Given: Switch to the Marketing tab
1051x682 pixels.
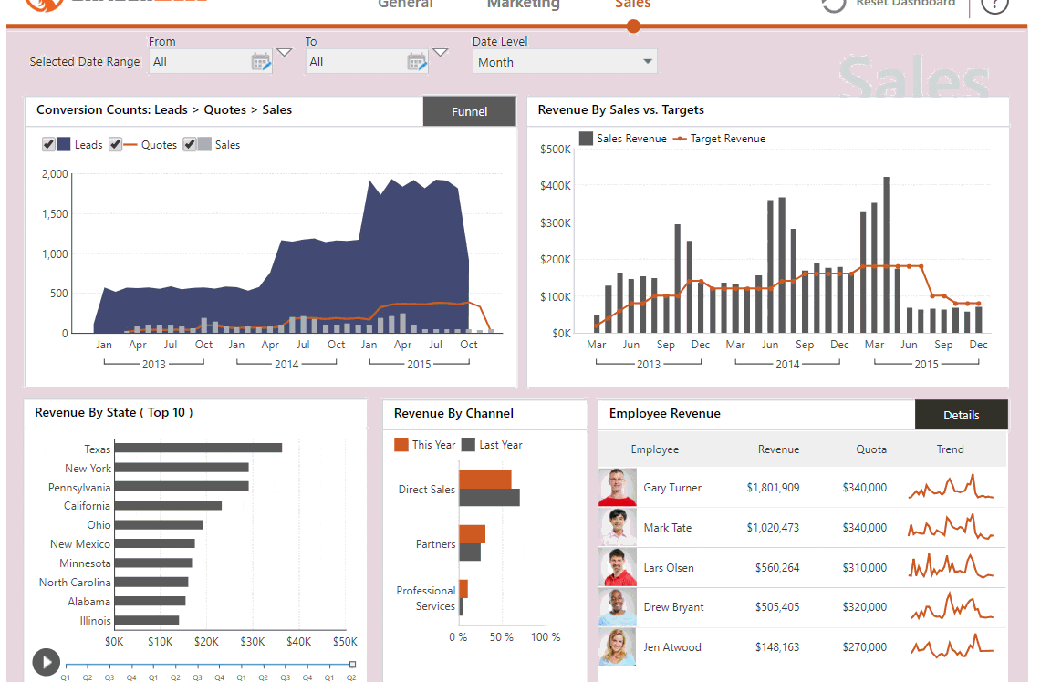Looking at the screenshot, I should (x=523, y=4).
